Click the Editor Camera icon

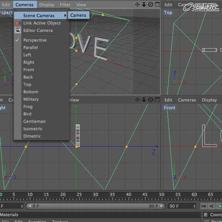point(17,30)
